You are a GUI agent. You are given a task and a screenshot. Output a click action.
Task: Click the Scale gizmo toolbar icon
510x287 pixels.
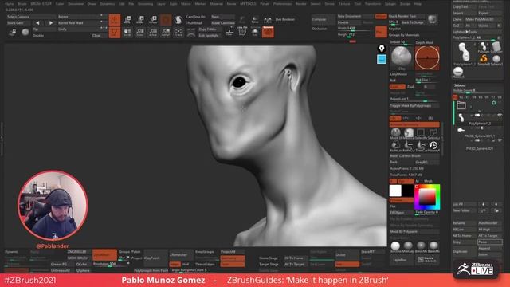[140, 20]
